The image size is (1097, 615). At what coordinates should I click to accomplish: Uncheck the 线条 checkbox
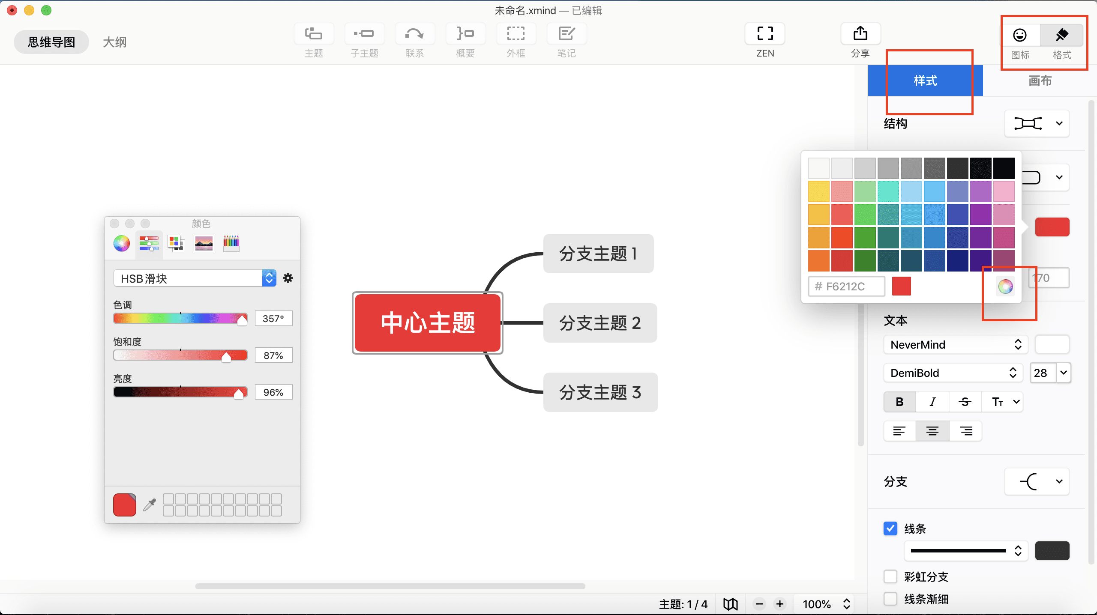(x=890, y=528)
